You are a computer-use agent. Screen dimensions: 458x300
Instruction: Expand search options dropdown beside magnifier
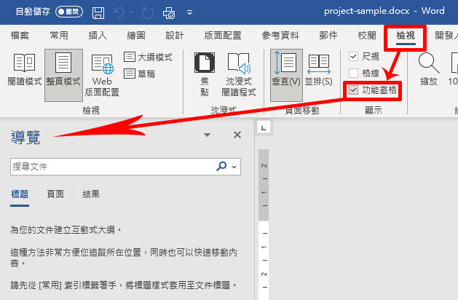234,167
